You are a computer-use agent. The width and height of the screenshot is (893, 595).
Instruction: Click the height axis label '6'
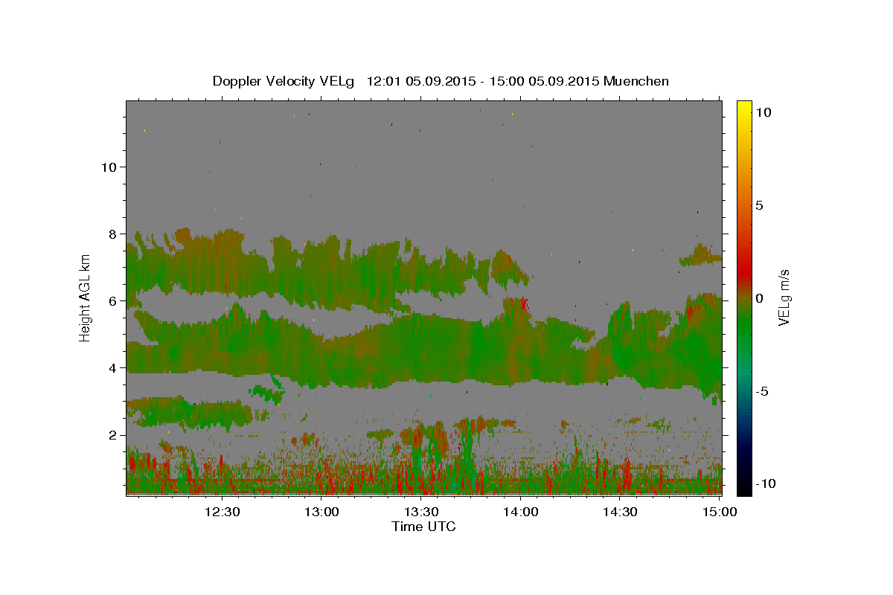tap(113, 300)
